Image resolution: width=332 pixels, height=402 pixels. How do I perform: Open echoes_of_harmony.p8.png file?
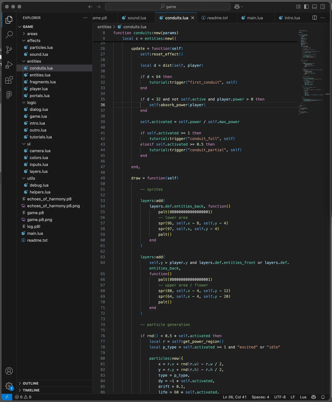(x=54, y=206)
